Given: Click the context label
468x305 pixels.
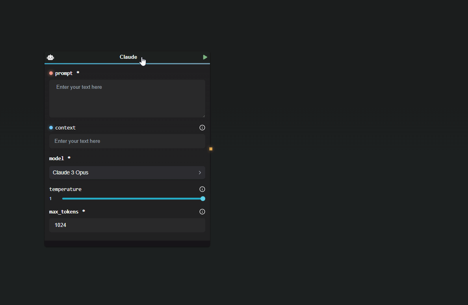Looking at the screenshot, I should pyautogui.click(x=65, y=128).
